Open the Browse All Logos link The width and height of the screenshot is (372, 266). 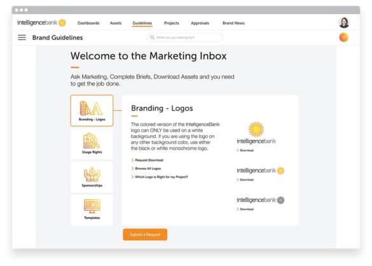point(146,169)
